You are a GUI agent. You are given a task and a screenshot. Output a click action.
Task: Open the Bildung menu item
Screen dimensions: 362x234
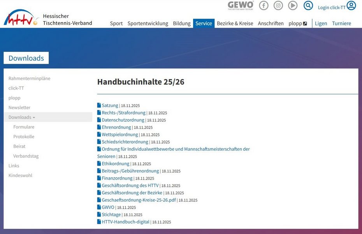[181, 23]
